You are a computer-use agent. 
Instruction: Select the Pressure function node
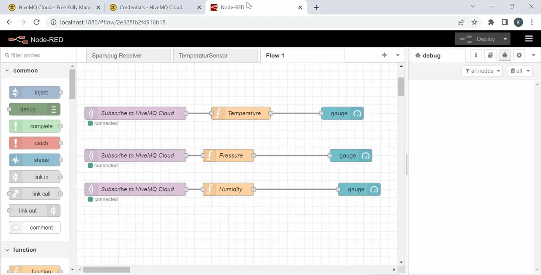point(228,155)
